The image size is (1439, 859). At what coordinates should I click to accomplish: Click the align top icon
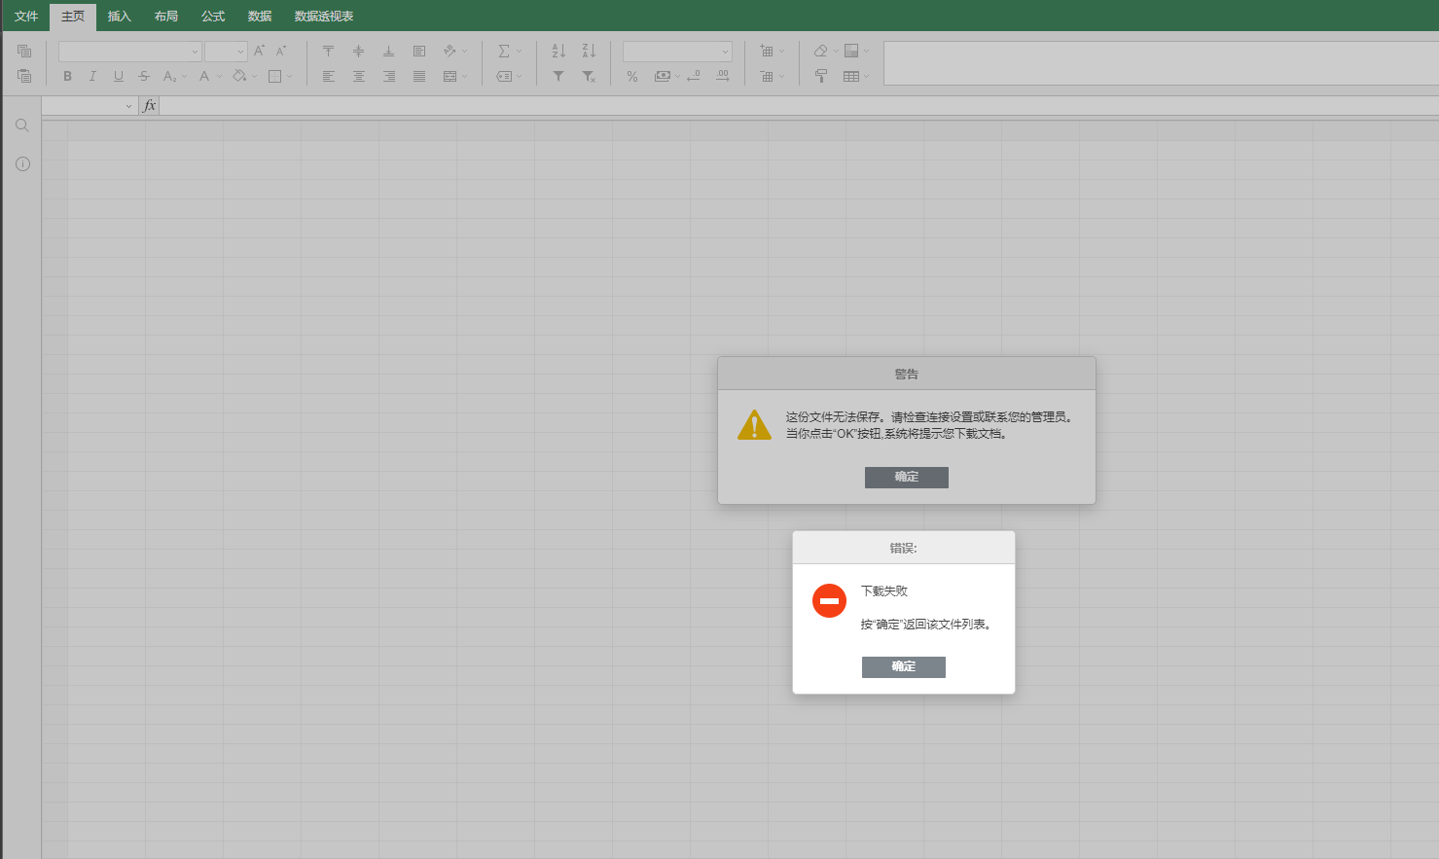click(328, 51)
